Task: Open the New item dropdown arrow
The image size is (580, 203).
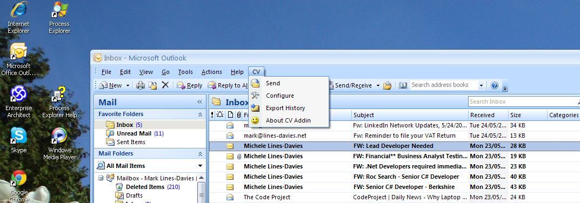Action: pyautogui.click(x=128, y=85)
